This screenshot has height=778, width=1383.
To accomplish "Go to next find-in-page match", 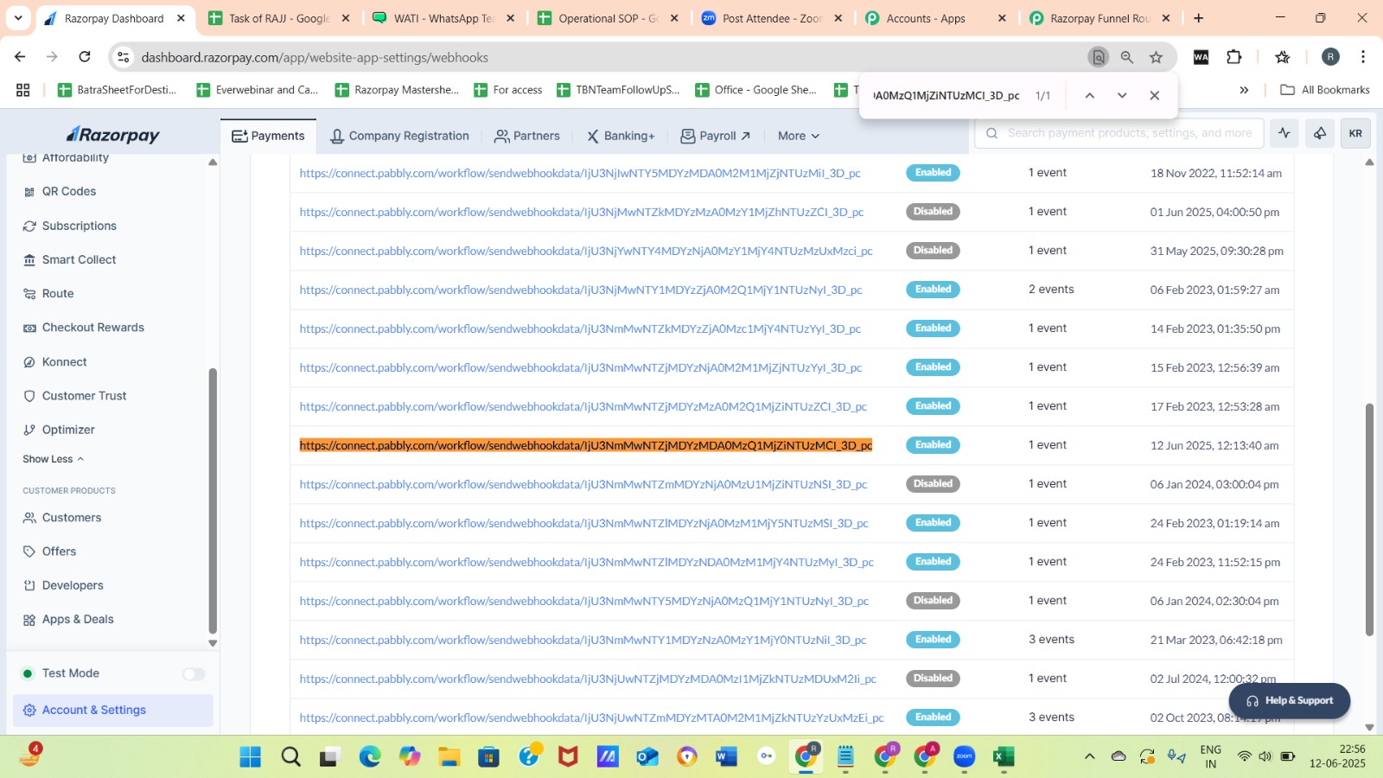I will (1122, 95).
